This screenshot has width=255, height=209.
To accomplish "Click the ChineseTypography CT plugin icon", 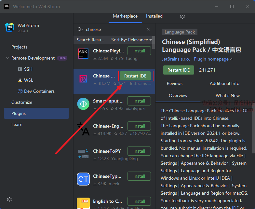I will coord(83,179).
